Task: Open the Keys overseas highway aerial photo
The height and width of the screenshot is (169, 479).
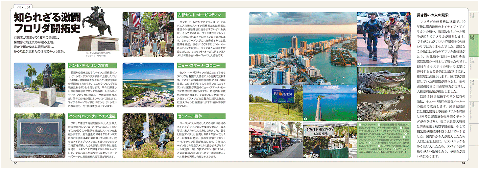Action: (330, 103)
